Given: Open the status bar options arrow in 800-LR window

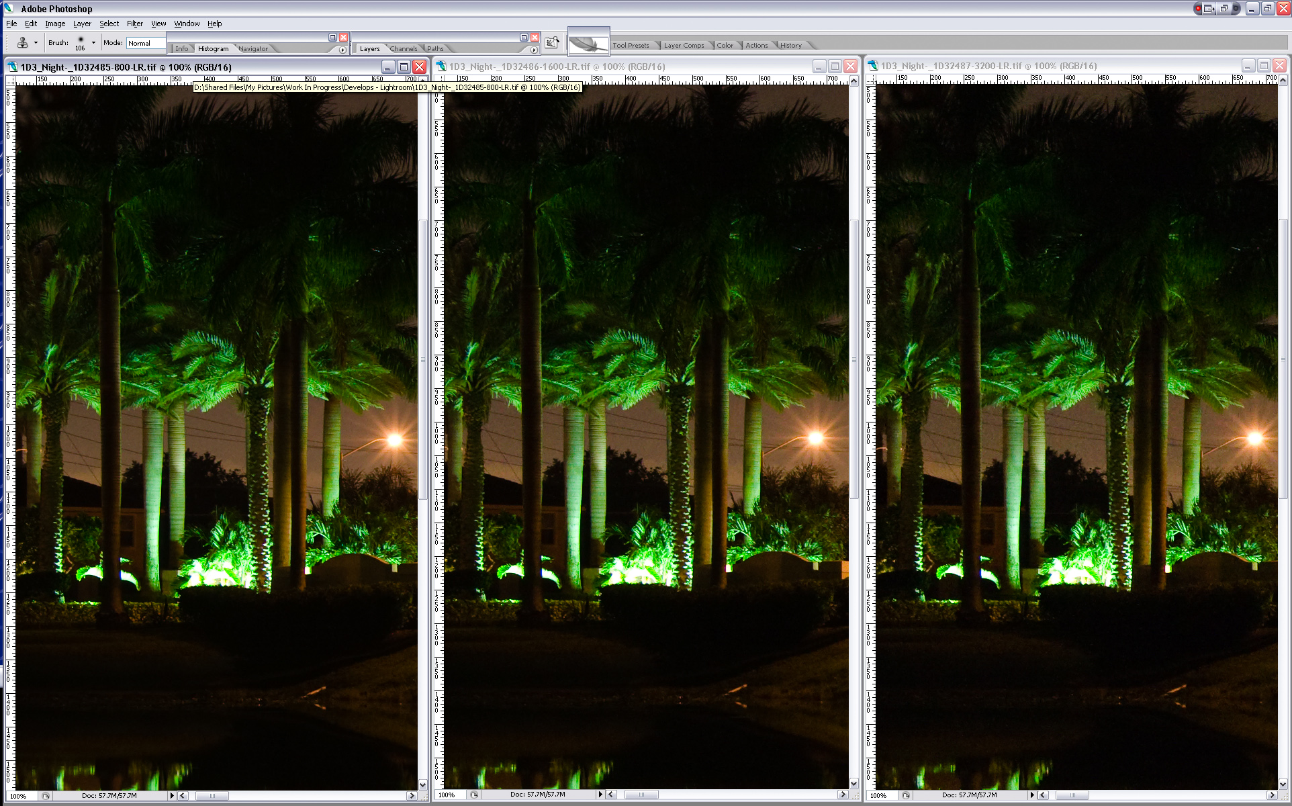Looking at the screenshot, I should point(172,796).
